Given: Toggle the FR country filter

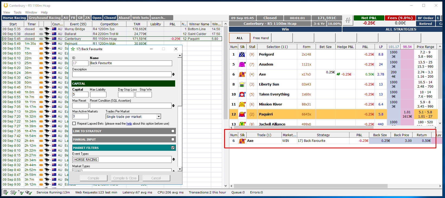Looking at the screenshot, I should point(73,18).
